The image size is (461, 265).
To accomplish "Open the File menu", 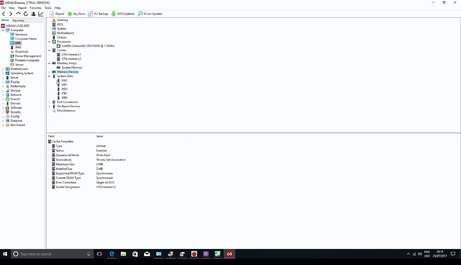I will coord(3,8).
